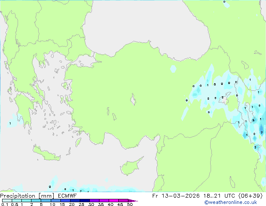This screenshot has height=206, width=266.
Task: Click the '40' legend scale label
Action: (x=110, y=204)
